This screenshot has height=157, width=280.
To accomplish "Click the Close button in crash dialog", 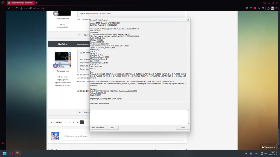I will (183, 128).
